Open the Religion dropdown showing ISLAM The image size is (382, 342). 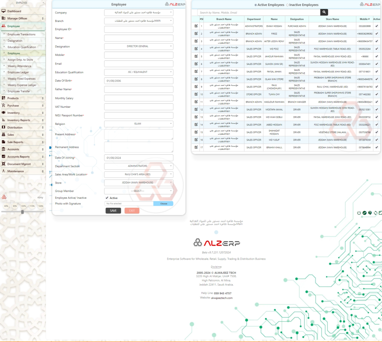click(139, 124)
